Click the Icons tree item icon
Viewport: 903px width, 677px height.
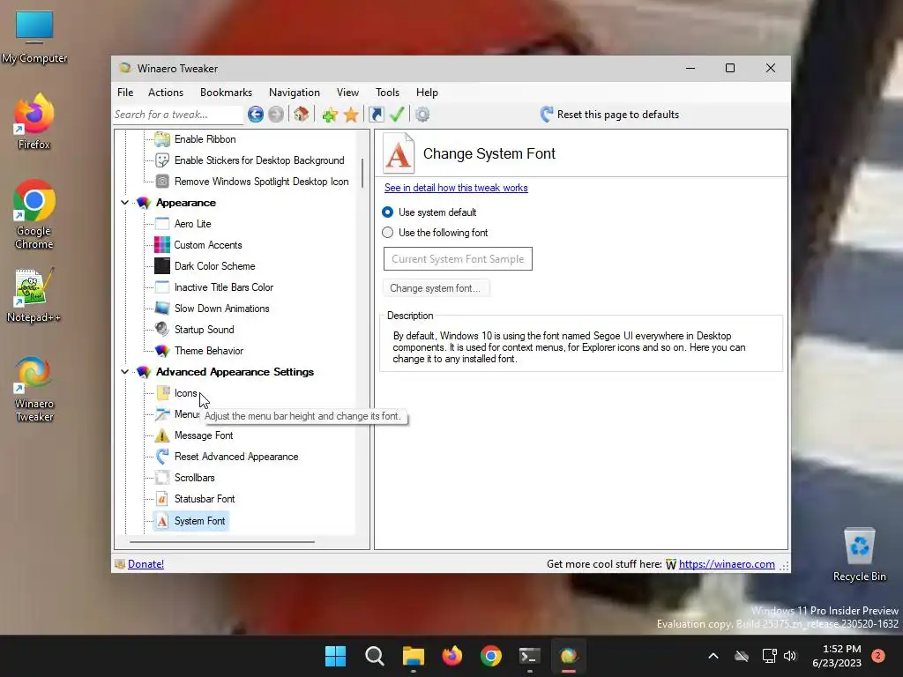click(x=162, y=393)
